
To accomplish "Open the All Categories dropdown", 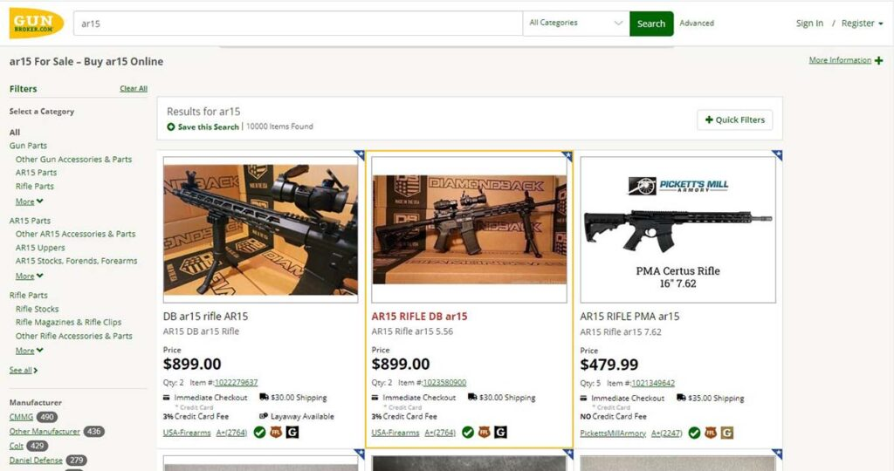I will point(576,24).
